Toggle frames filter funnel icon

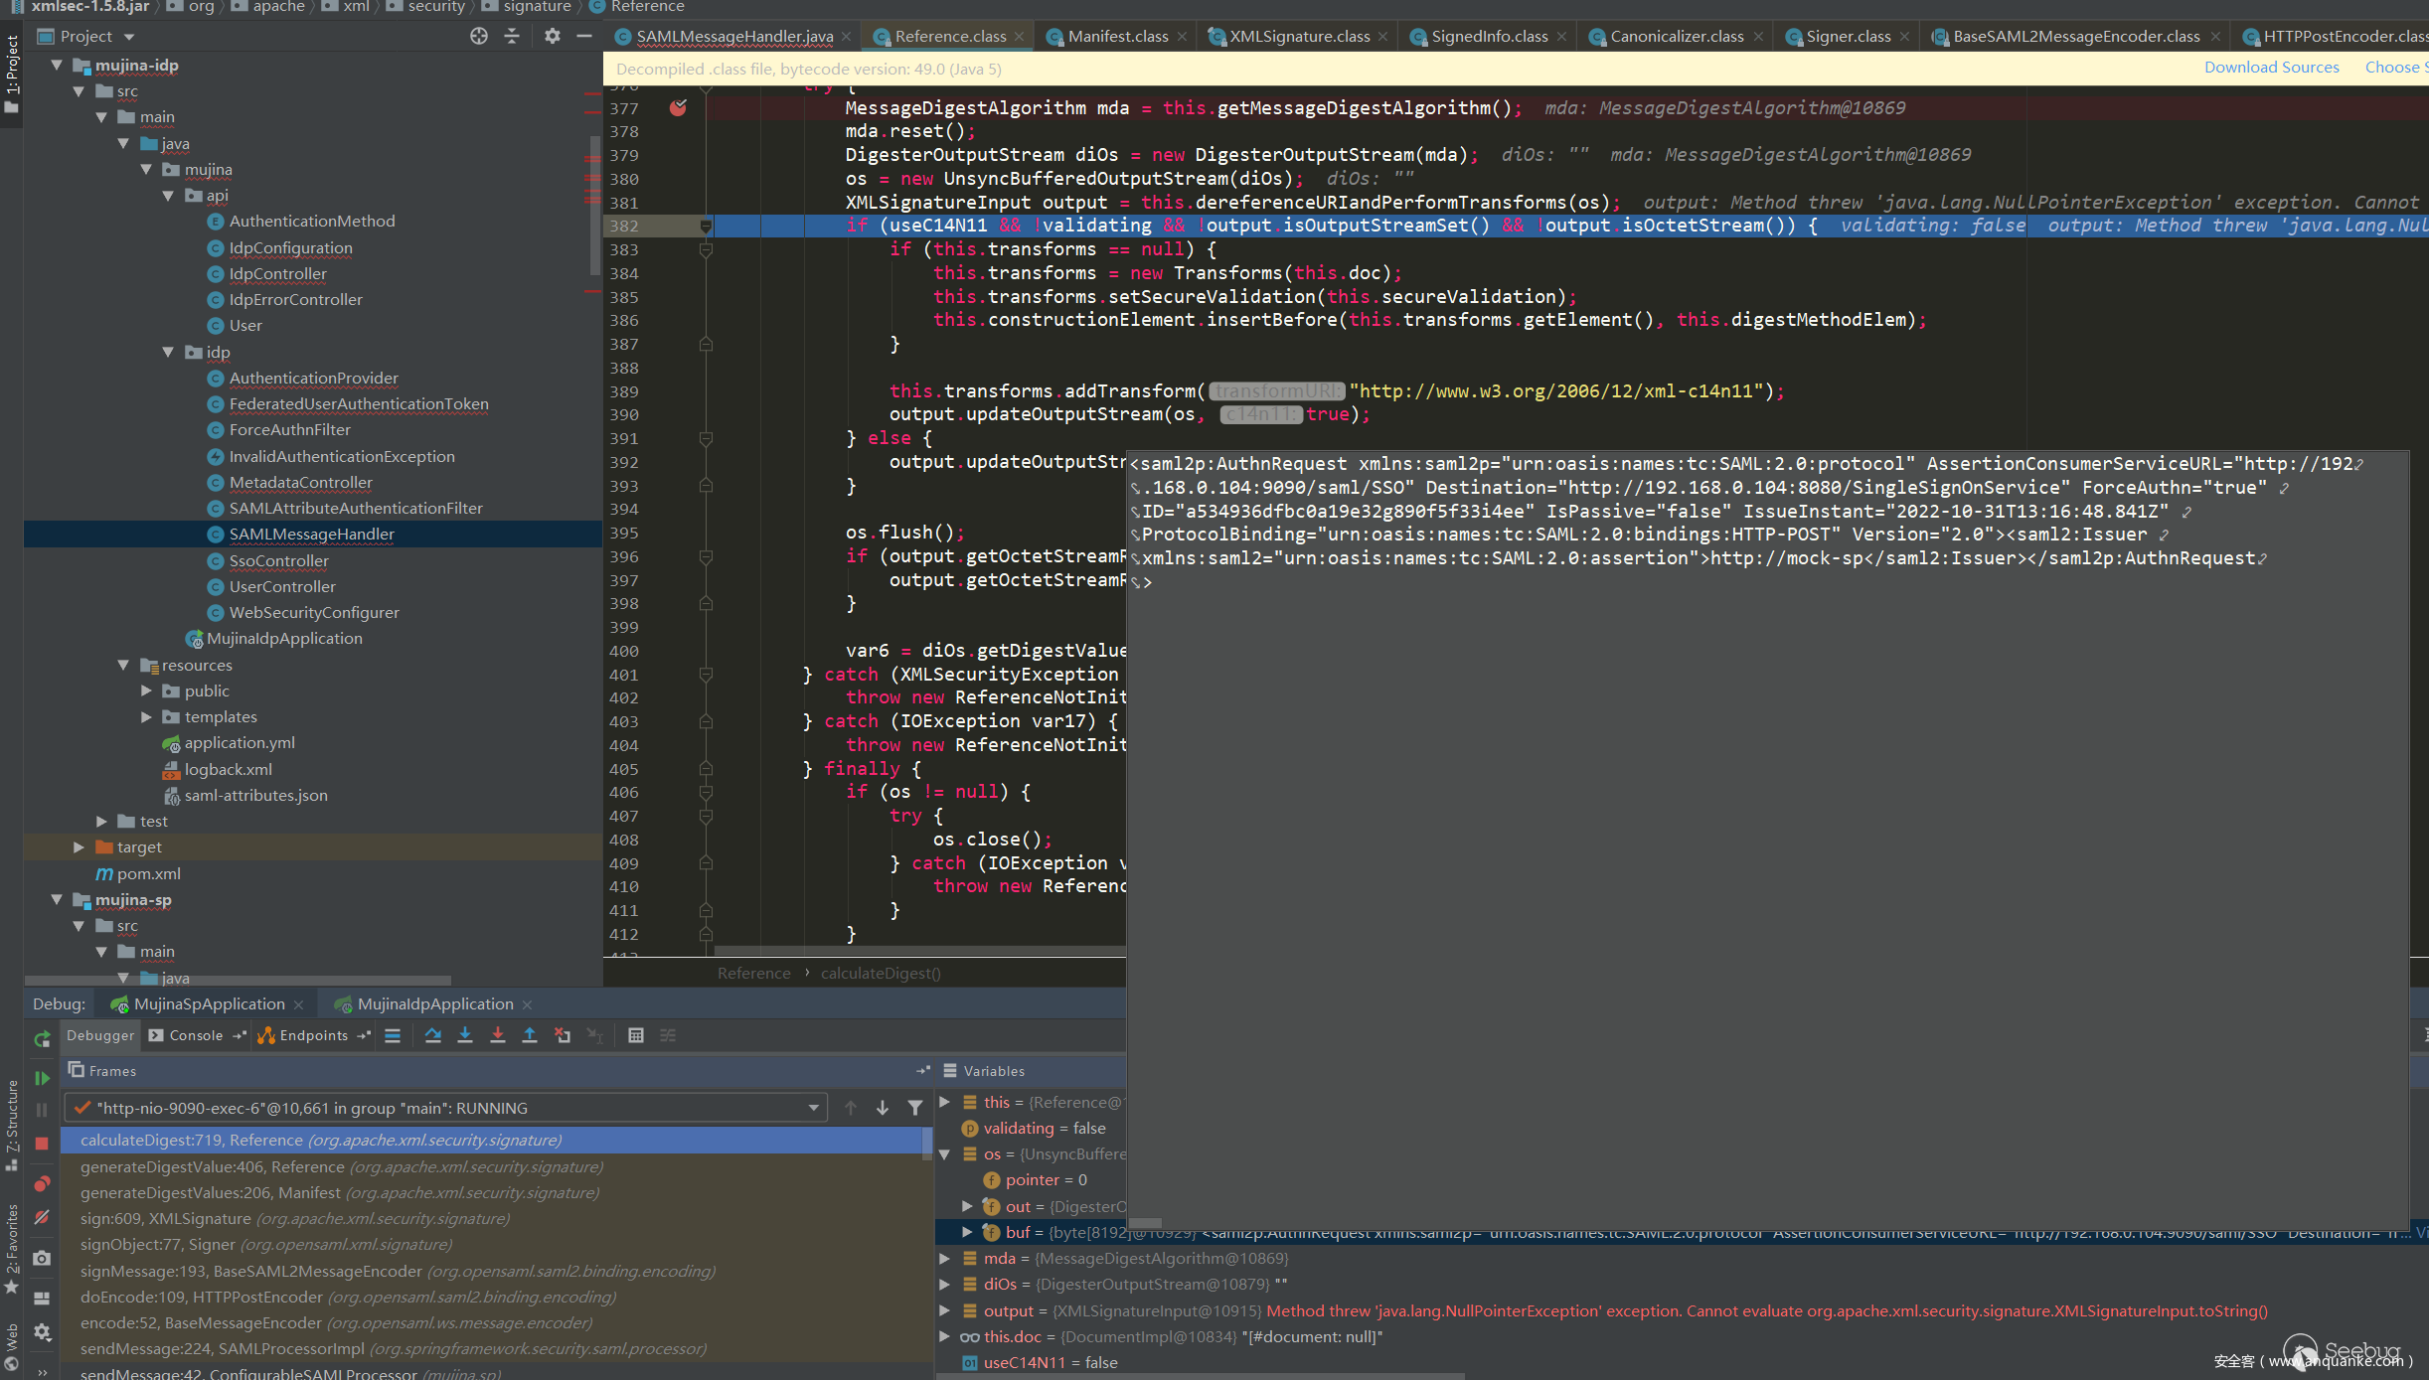click(x=915, y=1108)
